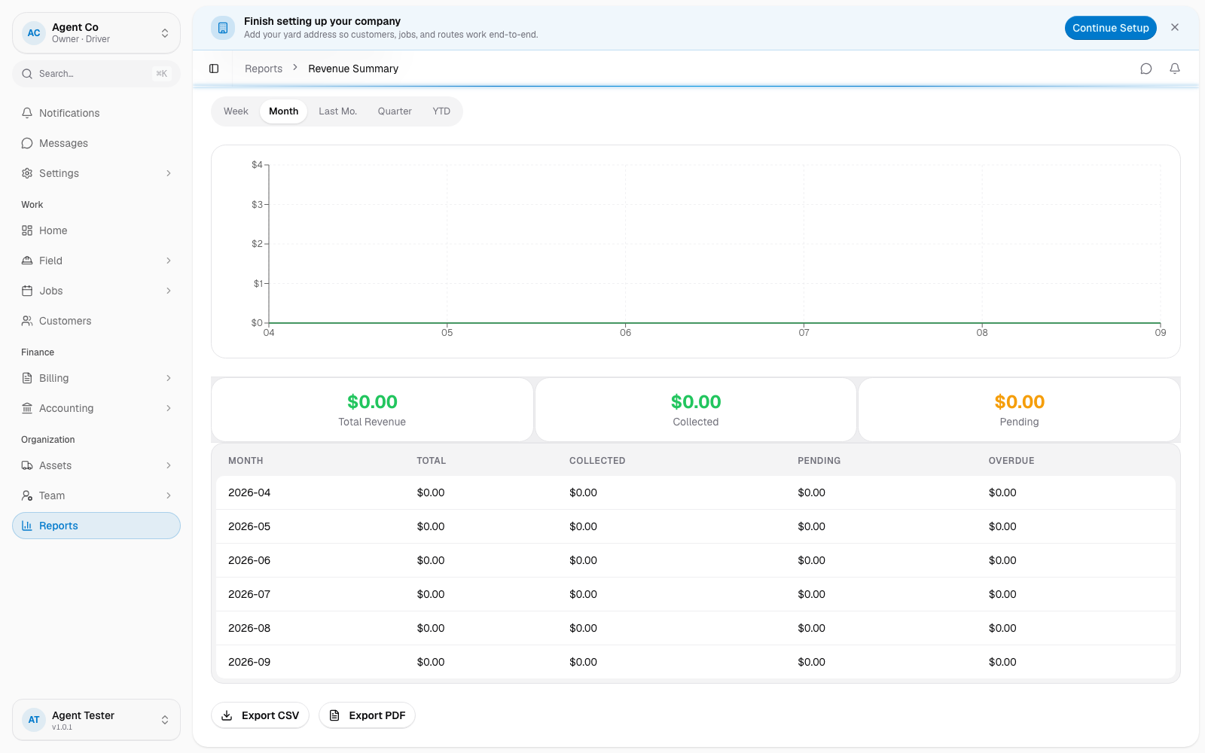Select the Last Mo. range tab
1205x753 pixels.
[x=337, y=111]
